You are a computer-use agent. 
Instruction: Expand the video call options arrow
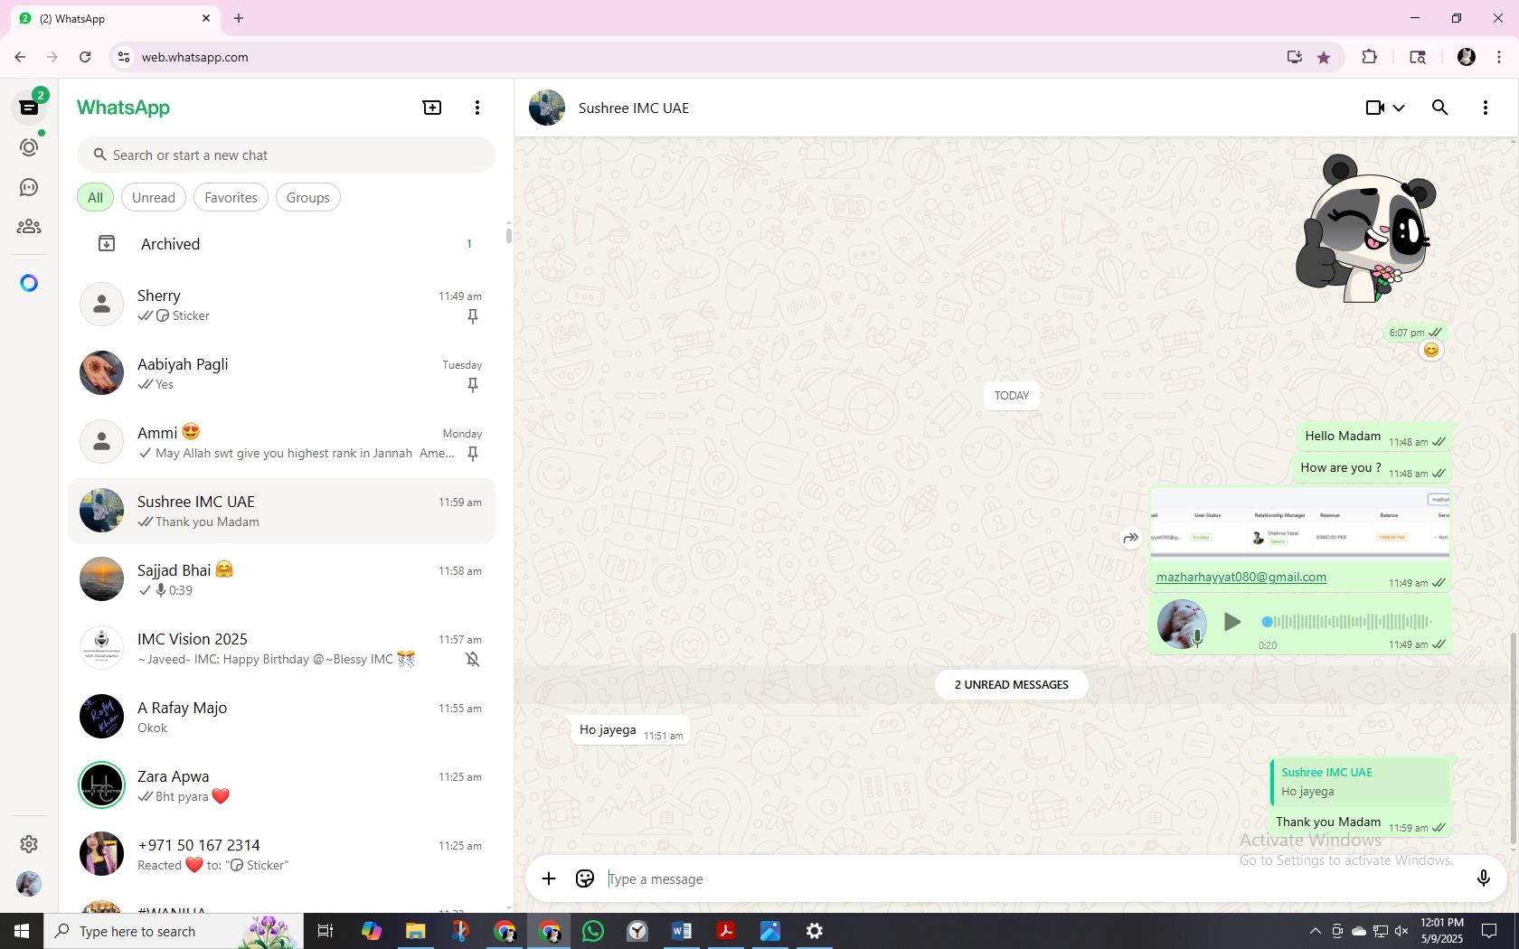(x=1399, y=108)
